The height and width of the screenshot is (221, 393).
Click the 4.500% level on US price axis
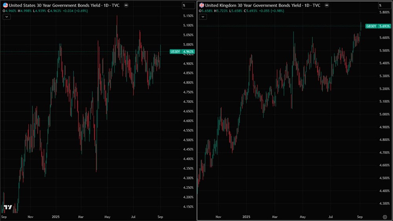click(x=188, y=140)
